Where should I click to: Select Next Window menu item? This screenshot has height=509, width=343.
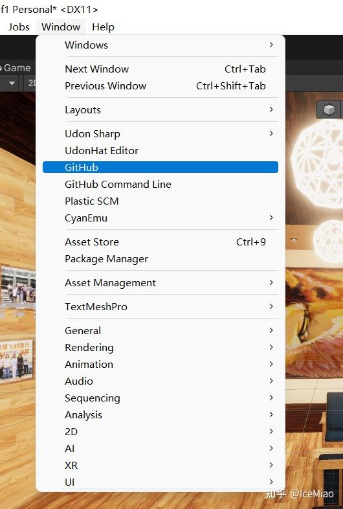[x=160, y=69]
